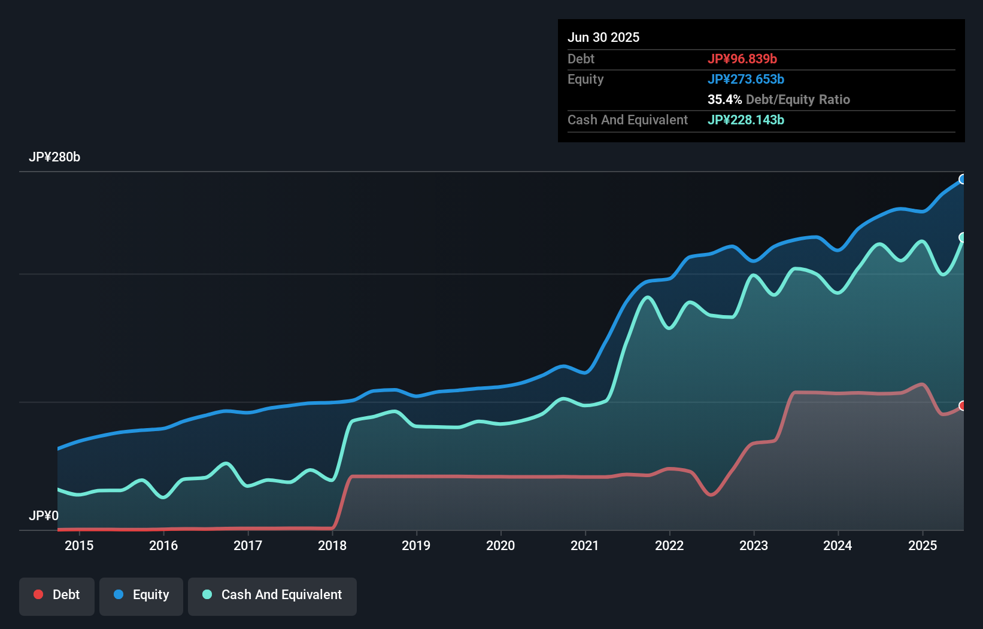The height and width of the screenshot is (629, 983).
Task: Toggle Cash And Equivalent legend button
Action: tap(272, 595)
